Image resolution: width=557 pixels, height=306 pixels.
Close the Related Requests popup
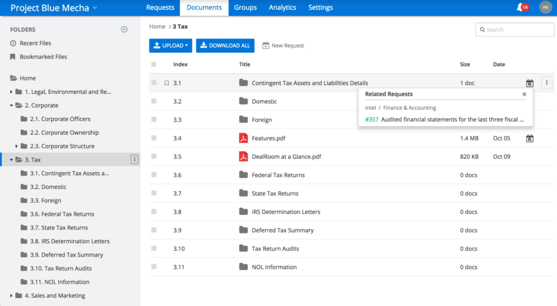pyautogui.click(x=524, y=94)
